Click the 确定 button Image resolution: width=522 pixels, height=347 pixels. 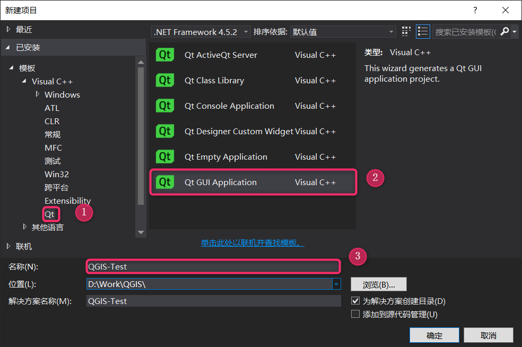click(434, 335)
